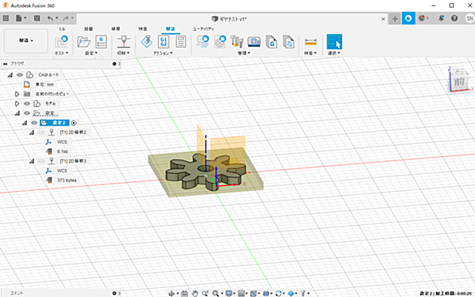Screen dimensions: 475x297
Task: Click the machine library icon
Action: (x=255, y=42)
